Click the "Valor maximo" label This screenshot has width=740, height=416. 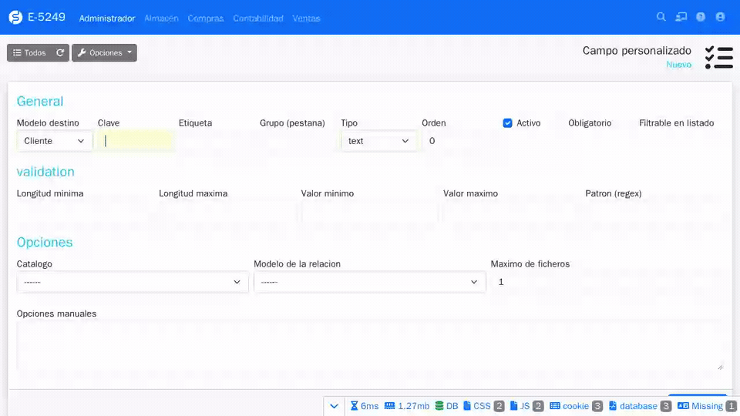point(470,193)
